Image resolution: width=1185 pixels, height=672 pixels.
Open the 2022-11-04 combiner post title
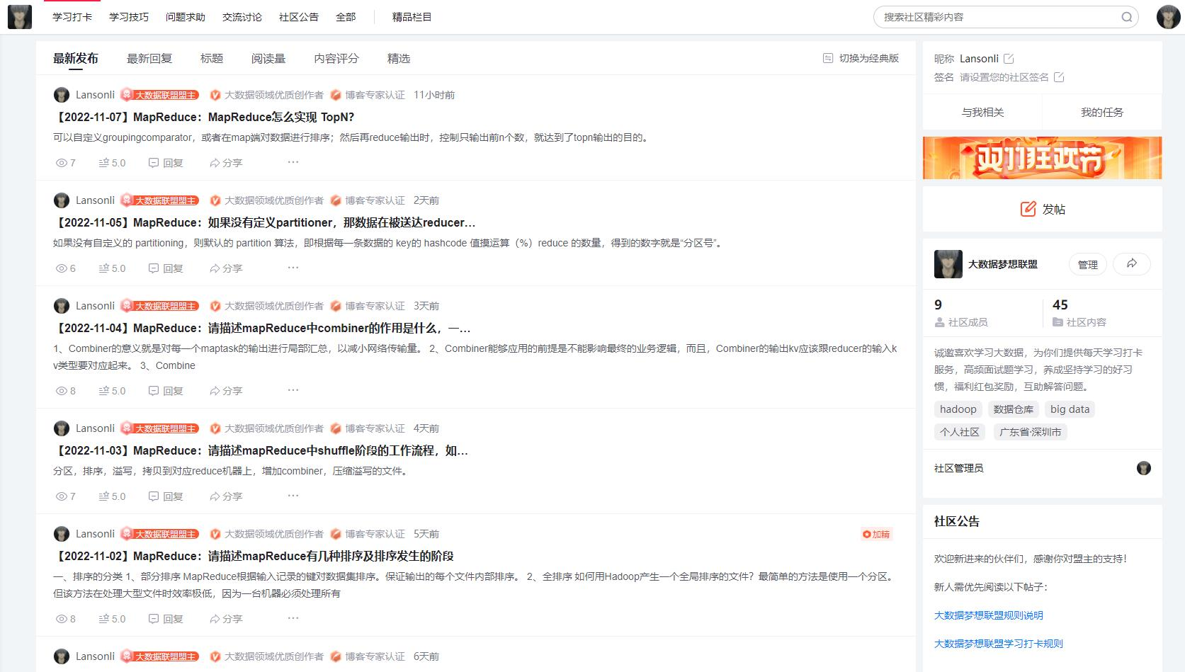[262, 328]
